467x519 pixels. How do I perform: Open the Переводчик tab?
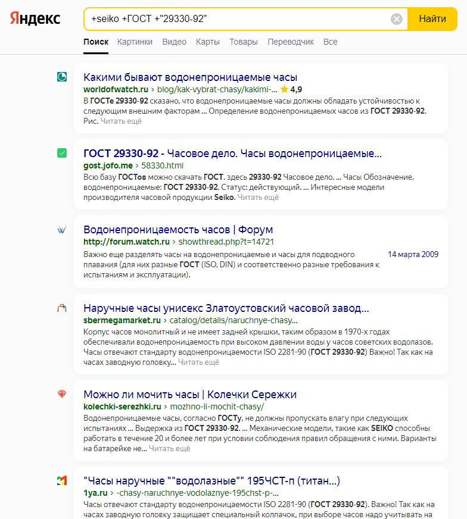(291, 42)
